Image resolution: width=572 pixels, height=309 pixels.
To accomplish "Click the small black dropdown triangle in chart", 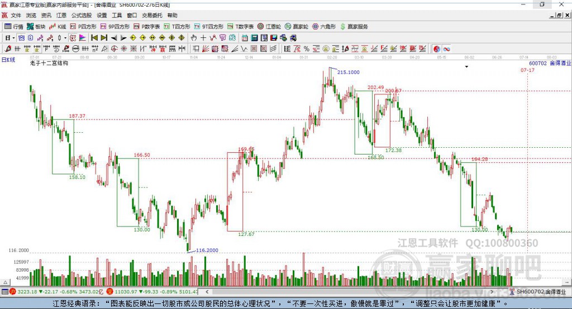I will pos(466,67).
